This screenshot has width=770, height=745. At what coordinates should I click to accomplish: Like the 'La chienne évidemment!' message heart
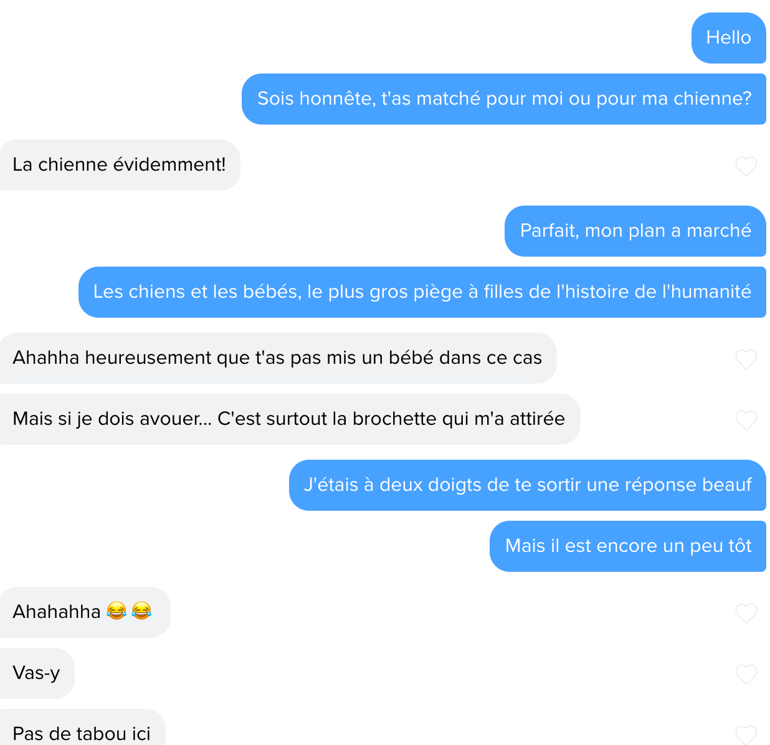click(746, 166)
